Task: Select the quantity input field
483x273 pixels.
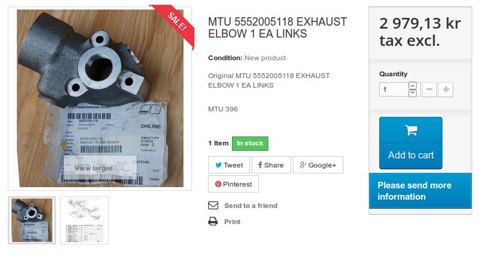Action: coord(394,89)
